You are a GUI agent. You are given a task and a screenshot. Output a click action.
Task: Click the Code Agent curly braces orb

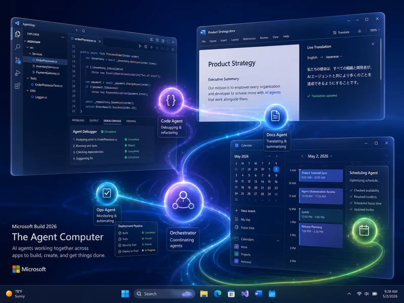(x=171, y=100)
